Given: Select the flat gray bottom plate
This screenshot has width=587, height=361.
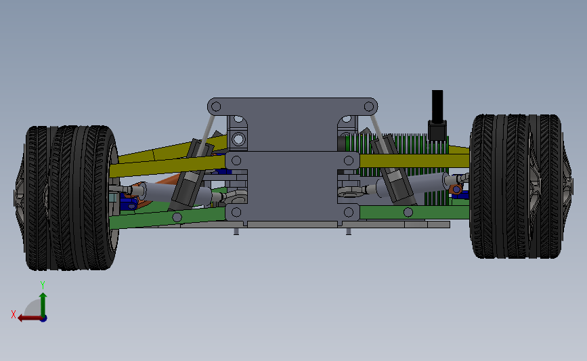Looking at the screenshot, I should (x=292, y=224).
